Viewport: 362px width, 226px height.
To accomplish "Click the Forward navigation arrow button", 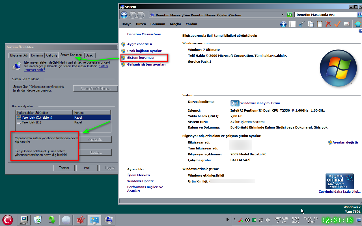I will tap(141, 15).
